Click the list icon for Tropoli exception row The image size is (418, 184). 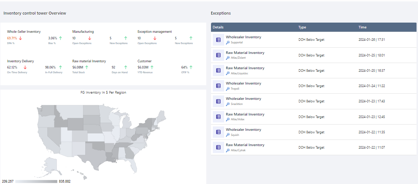[218, 86]
